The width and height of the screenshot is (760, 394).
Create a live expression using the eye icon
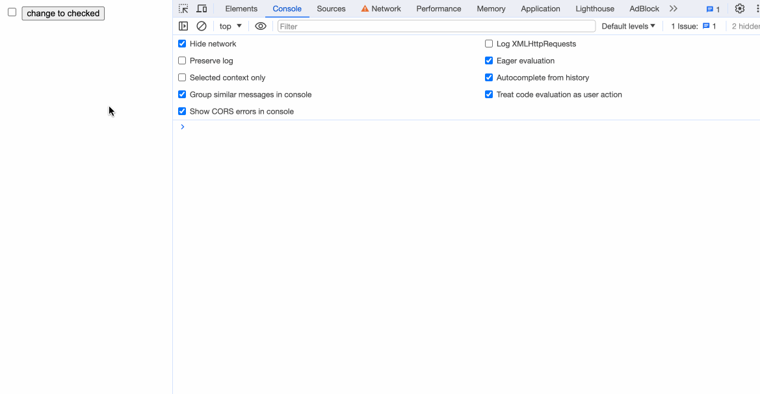261,26
